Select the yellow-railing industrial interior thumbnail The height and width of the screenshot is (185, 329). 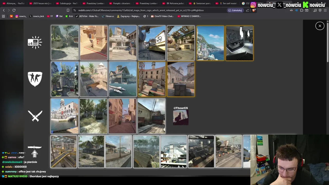tap(64, 152)
